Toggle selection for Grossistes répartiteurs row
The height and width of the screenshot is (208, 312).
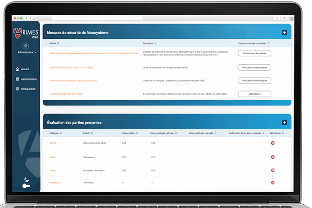point(273,171)
